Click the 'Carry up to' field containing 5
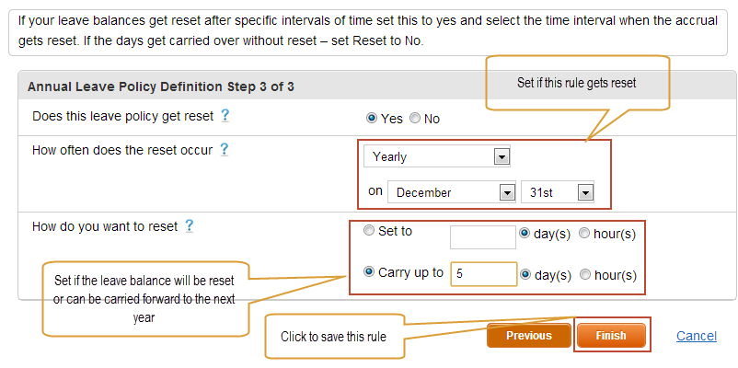The width and height of the screenshot is (738, 368). (484, 274)
